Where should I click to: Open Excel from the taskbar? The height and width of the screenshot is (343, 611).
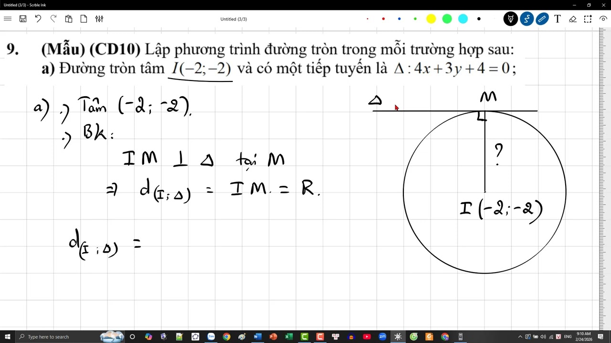289,337
